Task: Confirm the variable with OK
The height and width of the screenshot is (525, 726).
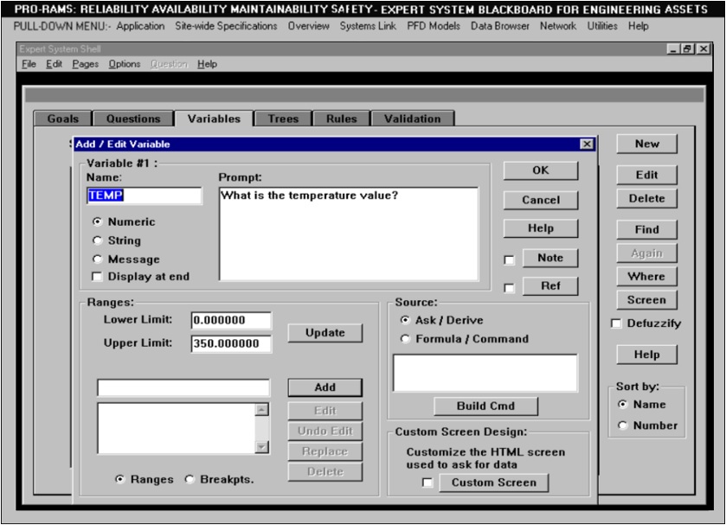Action: tap(540, 170)
